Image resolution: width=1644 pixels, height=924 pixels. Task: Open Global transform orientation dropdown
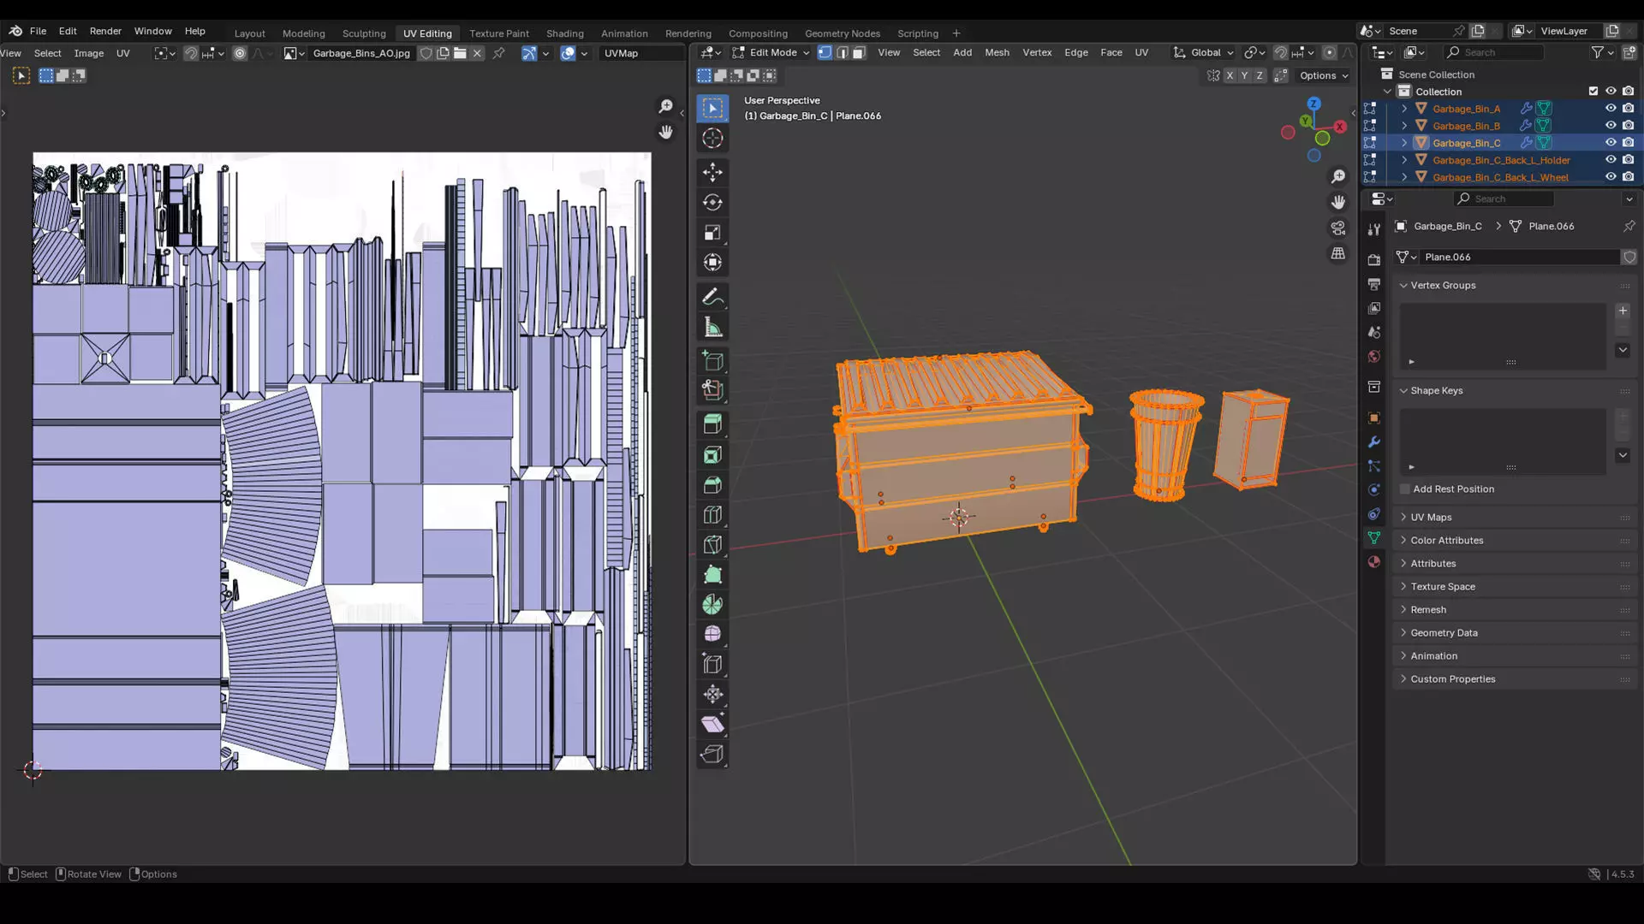coord(1204,52)
